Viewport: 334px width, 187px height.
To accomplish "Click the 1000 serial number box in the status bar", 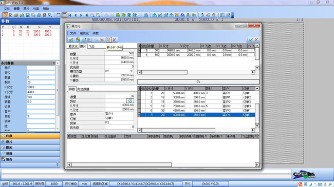I will point(54,184).
